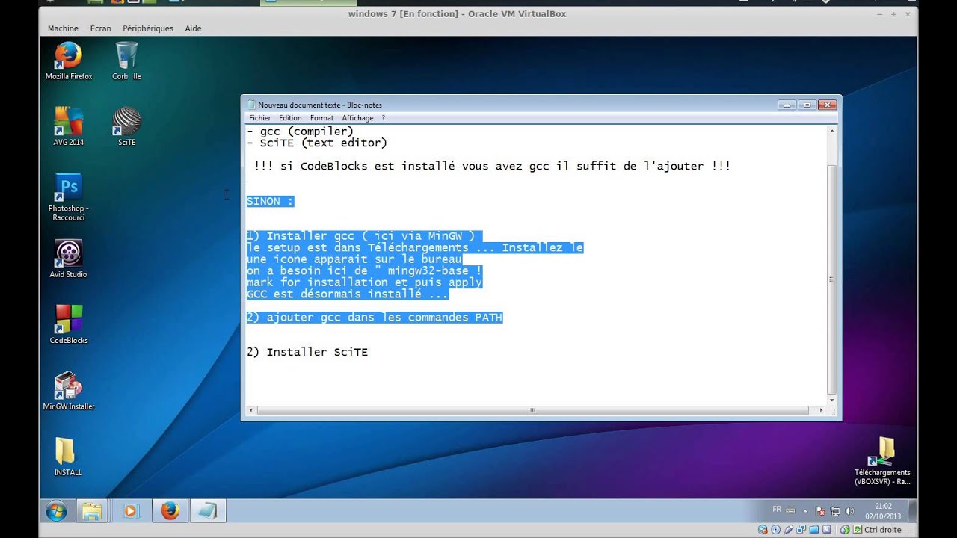Click the VirtualBox mouse integration status icon
The image size is (957, 538).
845,530
